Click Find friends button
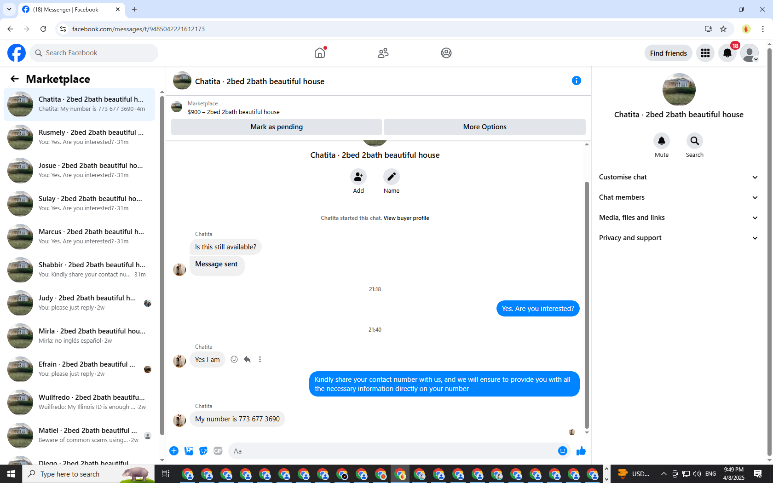 (x=668, y=53)
